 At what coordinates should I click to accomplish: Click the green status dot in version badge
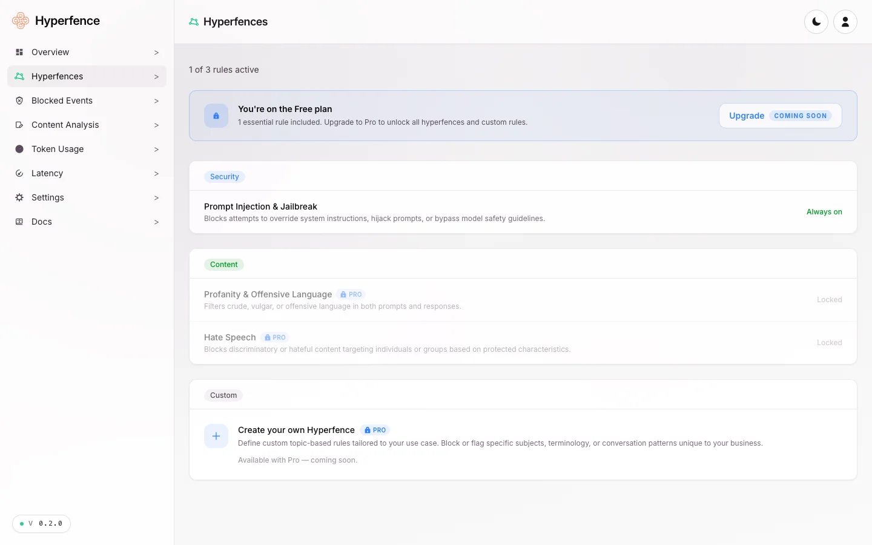coord(22,524)
